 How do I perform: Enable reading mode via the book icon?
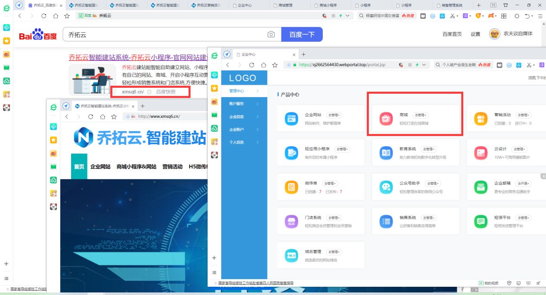(x=423, y=16)
